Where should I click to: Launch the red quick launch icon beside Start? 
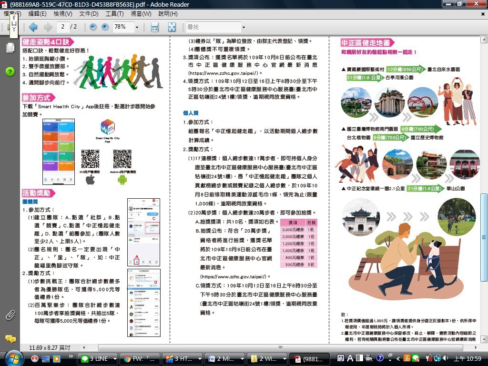(35, 359)
